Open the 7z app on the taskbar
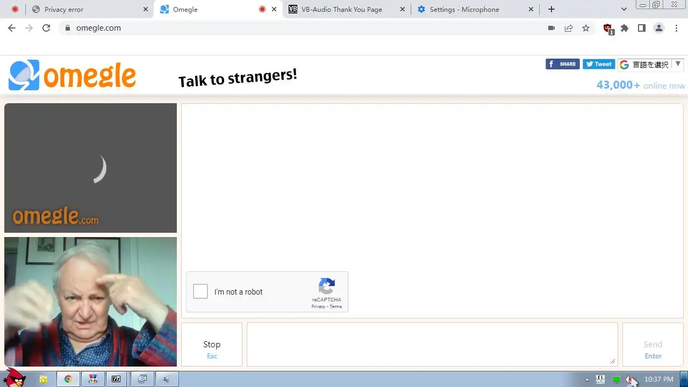 click(x=116, y=379)
